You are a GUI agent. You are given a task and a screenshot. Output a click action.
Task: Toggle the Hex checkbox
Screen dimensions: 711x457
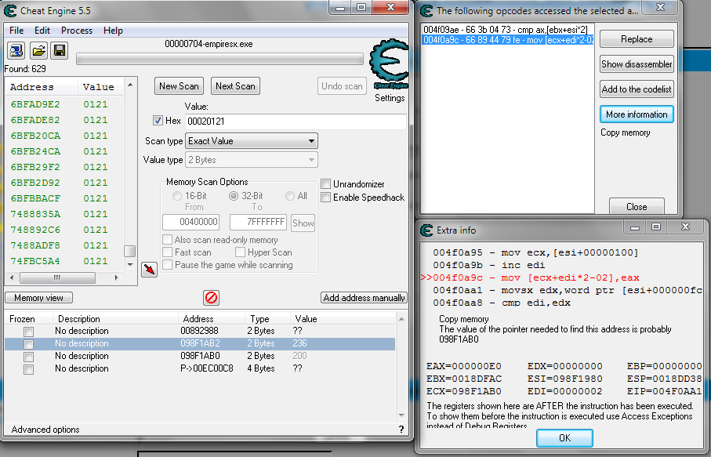point(158,121)
